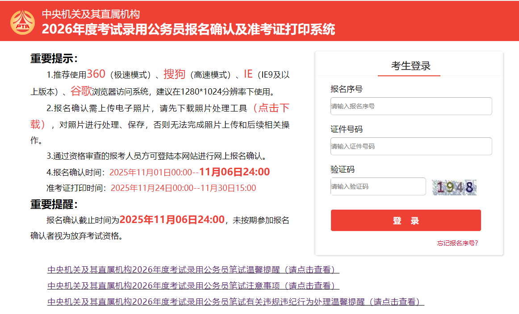Click the red 360 browser link

[x=96, y=74]
